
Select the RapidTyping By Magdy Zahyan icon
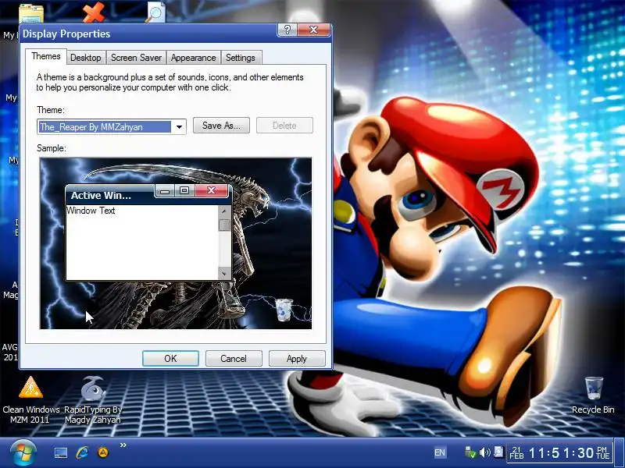(93, 399)
